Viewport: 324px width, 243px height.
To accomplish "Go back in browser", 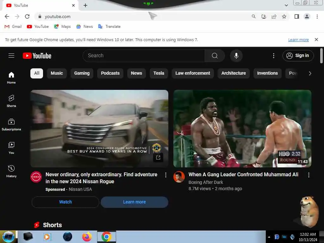I will (7, 16).
